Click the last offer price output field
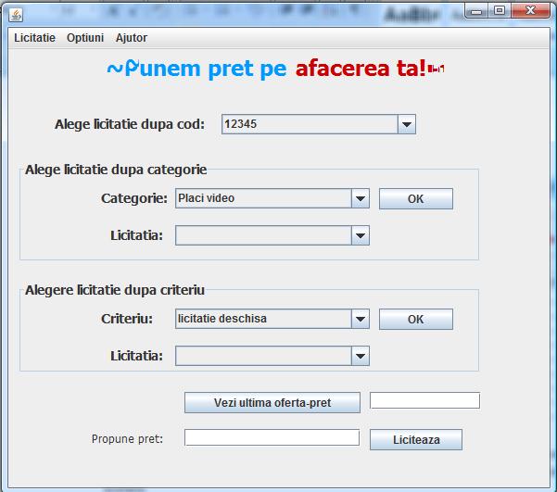 tap(424, 400)
